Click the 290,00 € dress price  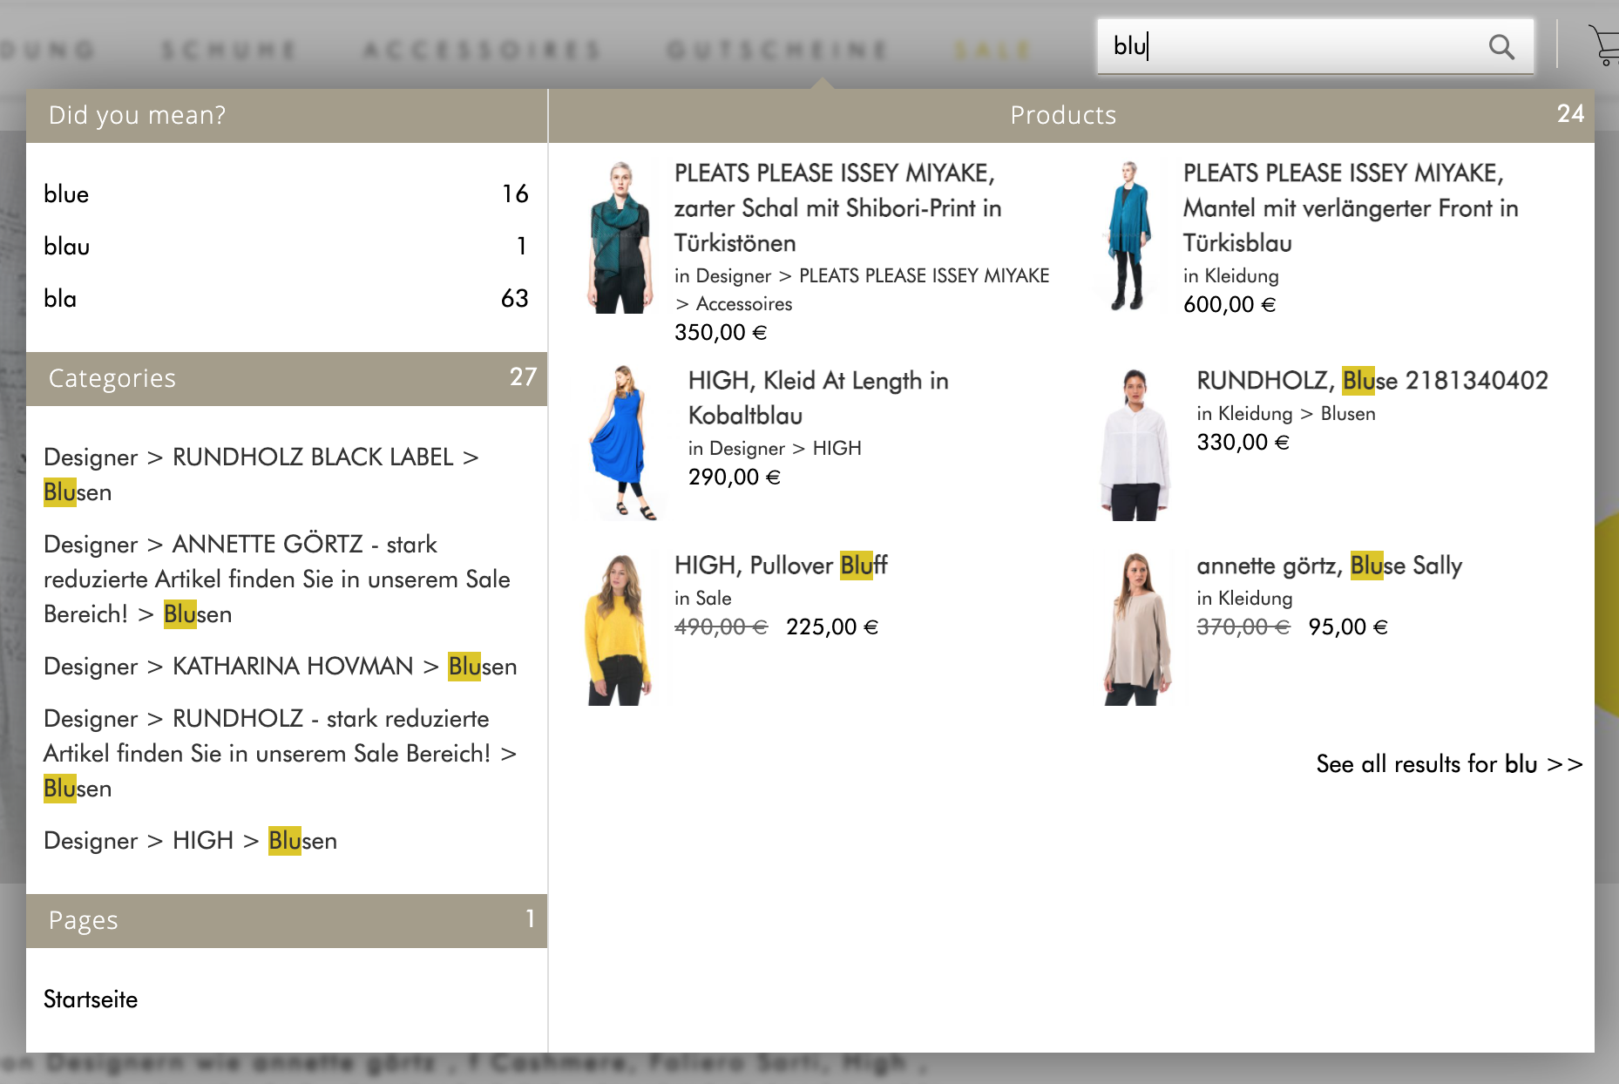[x=735, y=477]
